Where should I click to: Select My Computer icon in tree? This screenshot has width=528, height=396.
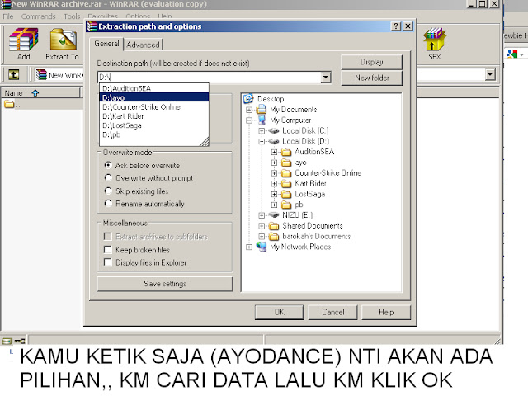(x=262, y=120)
